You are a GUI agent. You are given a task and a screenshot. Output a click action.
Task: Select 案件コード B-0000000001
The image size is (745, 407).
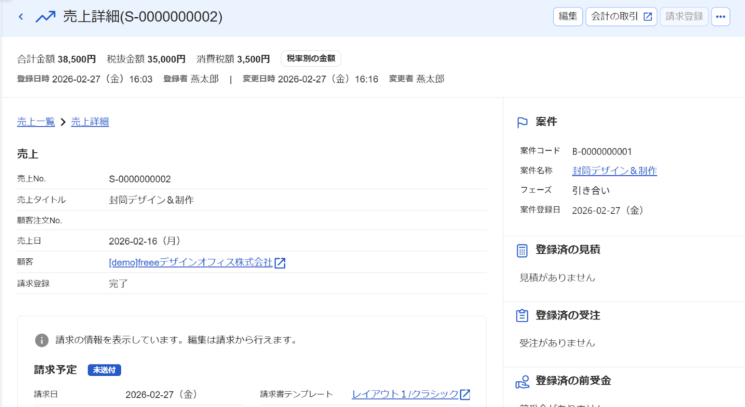pyautogui.click(x=602, y=152)
